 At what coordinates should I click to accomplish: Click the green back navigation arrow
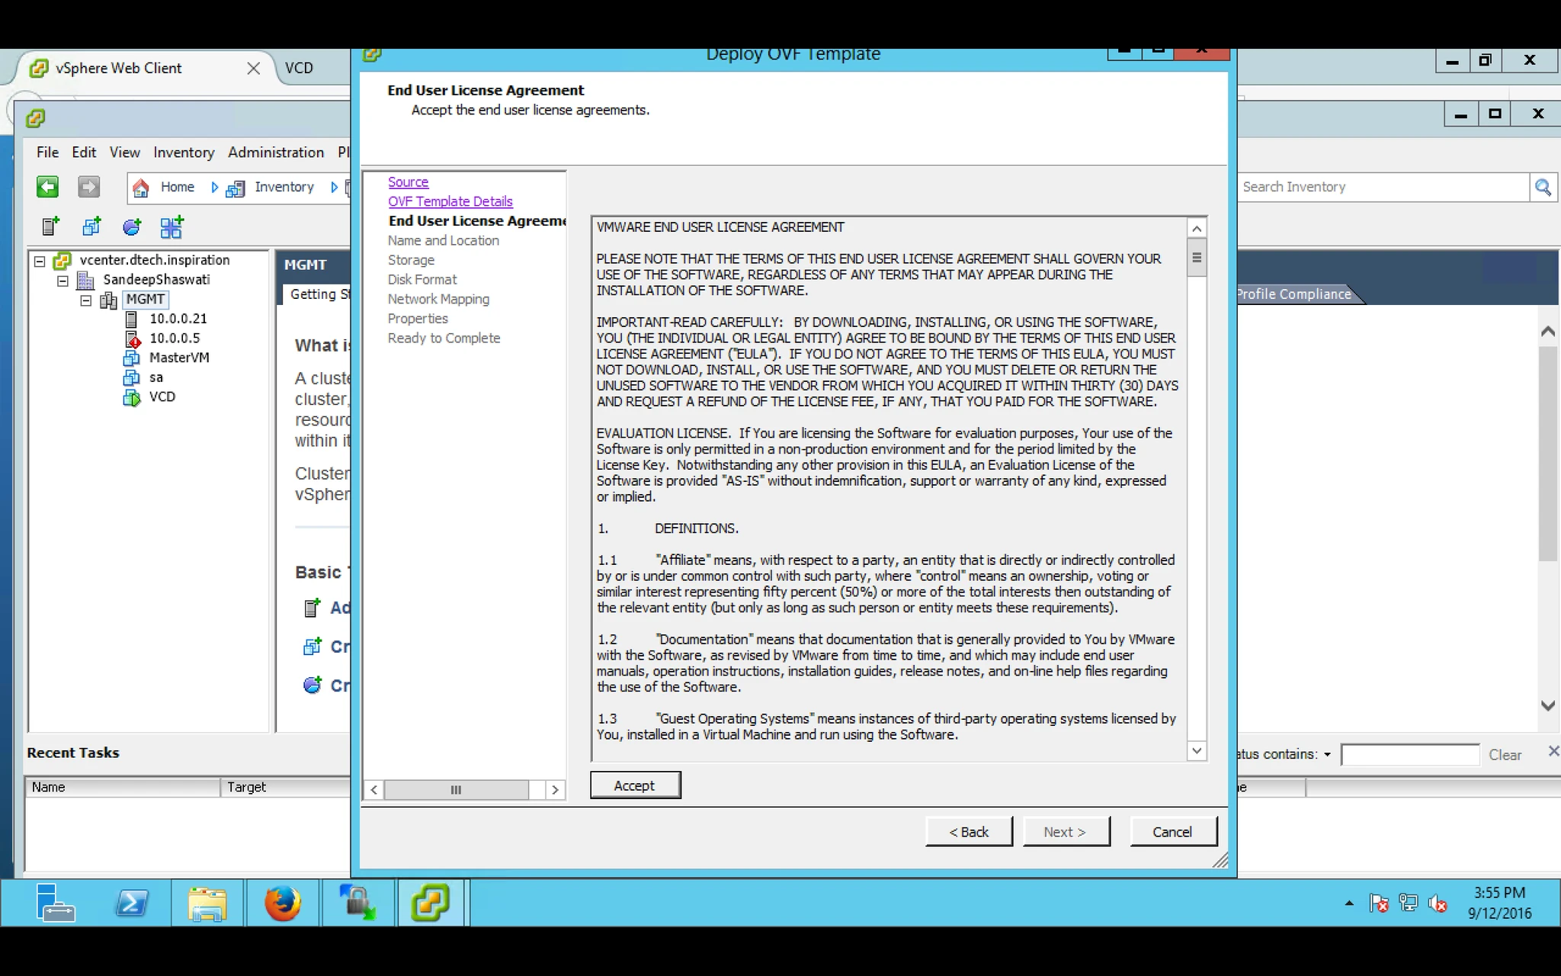pos(47,187)
